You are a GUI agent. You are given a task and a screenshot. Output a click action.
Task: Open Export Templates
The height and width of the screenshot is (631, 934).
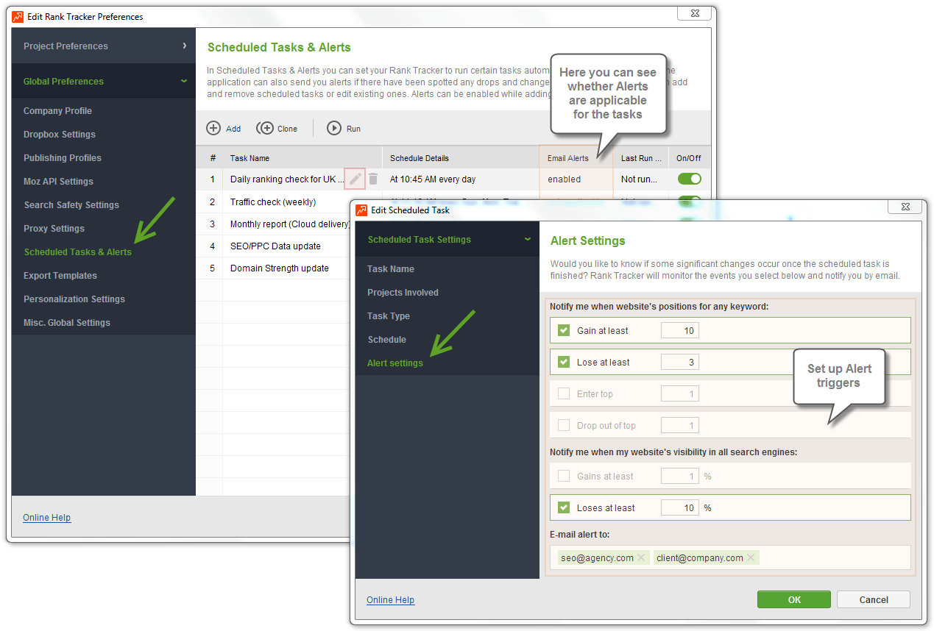pos(60,276)
